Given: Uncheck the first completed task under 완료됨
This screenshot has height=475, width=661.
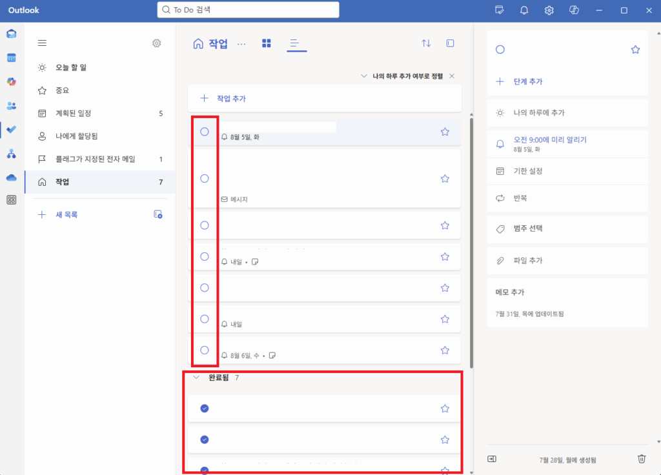Looking at the screenshot, I should pos(204,408).
